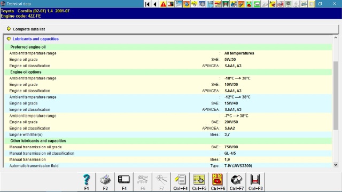Viewport: 342px width, 192px height.
Task: Click the Ctrl+F8 lift platform button
Action: 255,182
